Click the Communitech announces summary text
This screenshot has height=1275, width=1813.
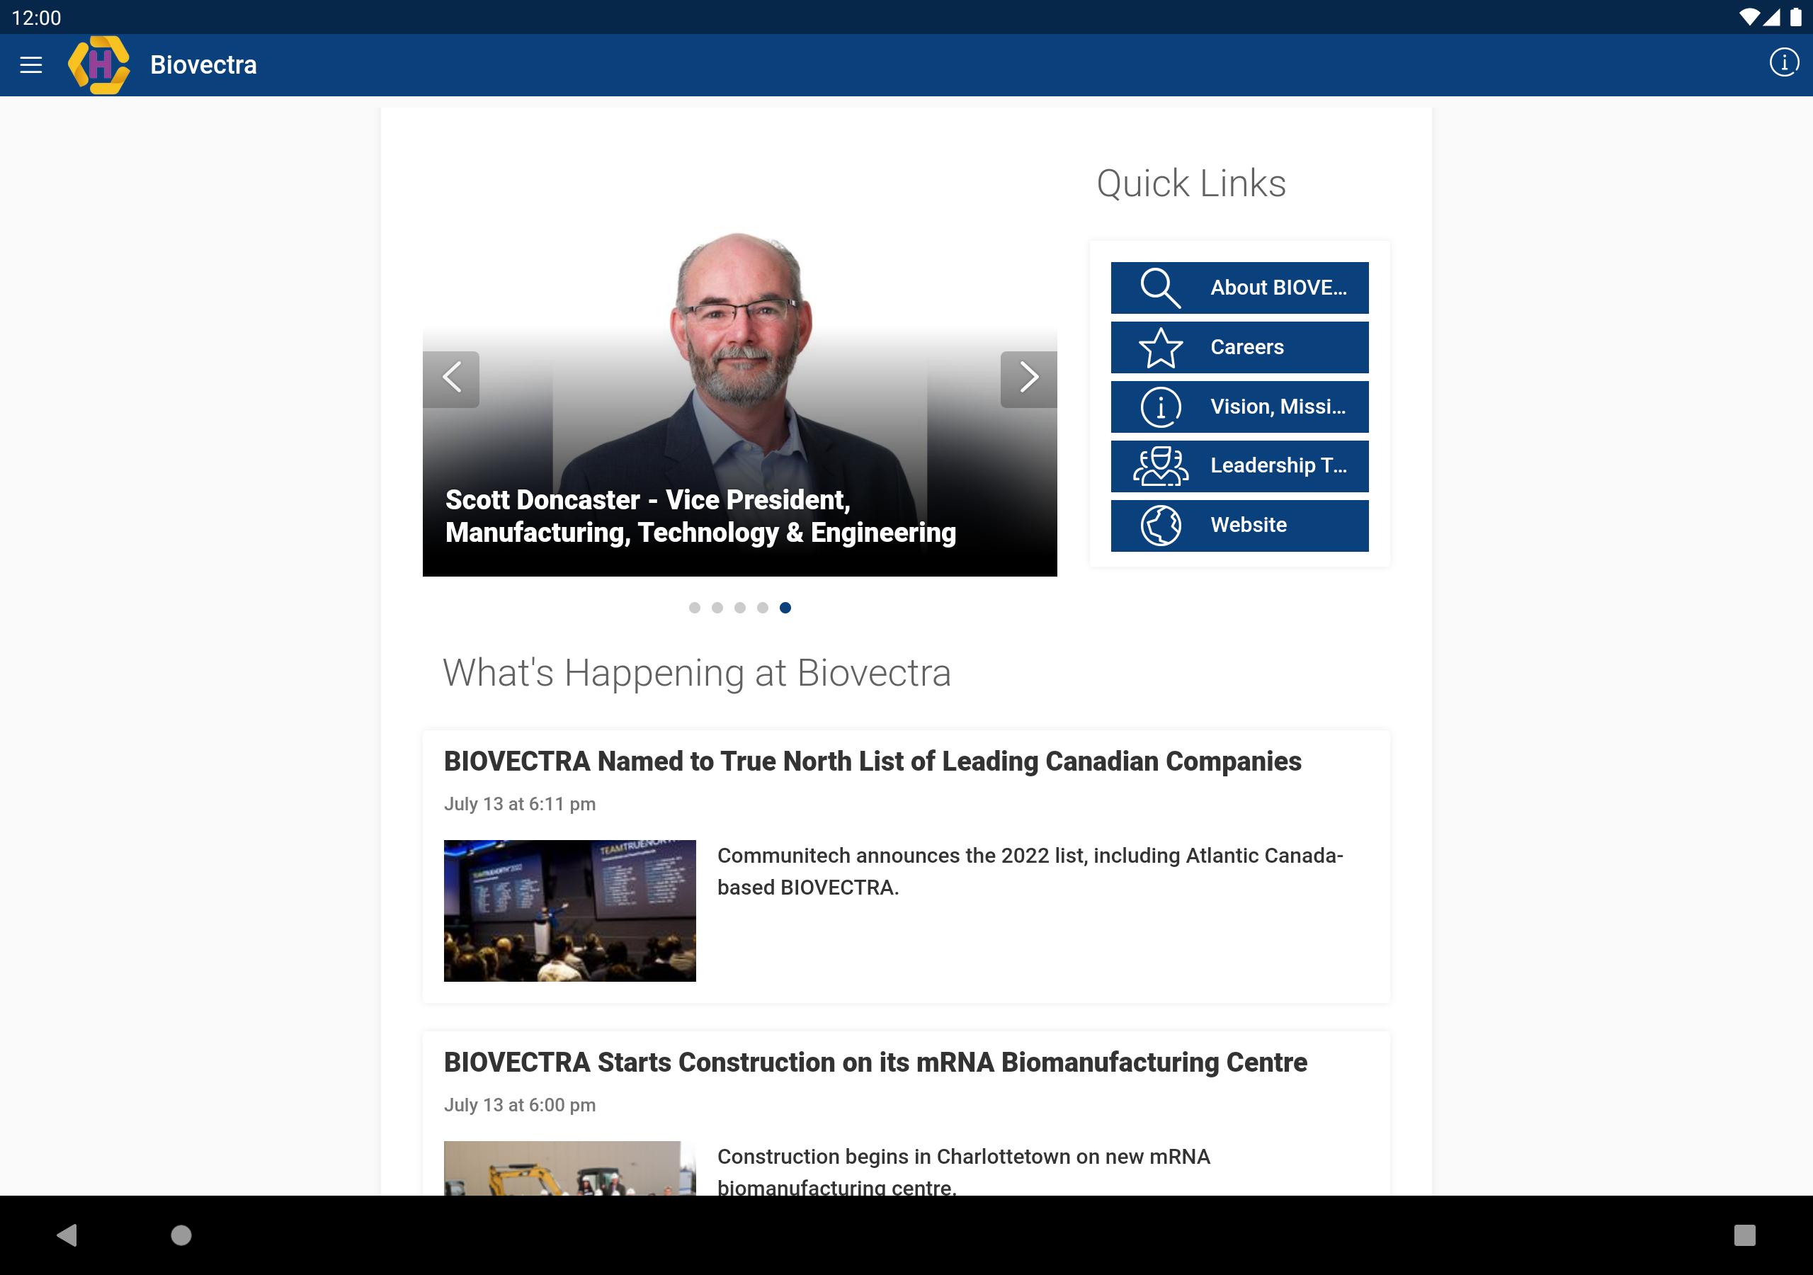point(1030,871)
